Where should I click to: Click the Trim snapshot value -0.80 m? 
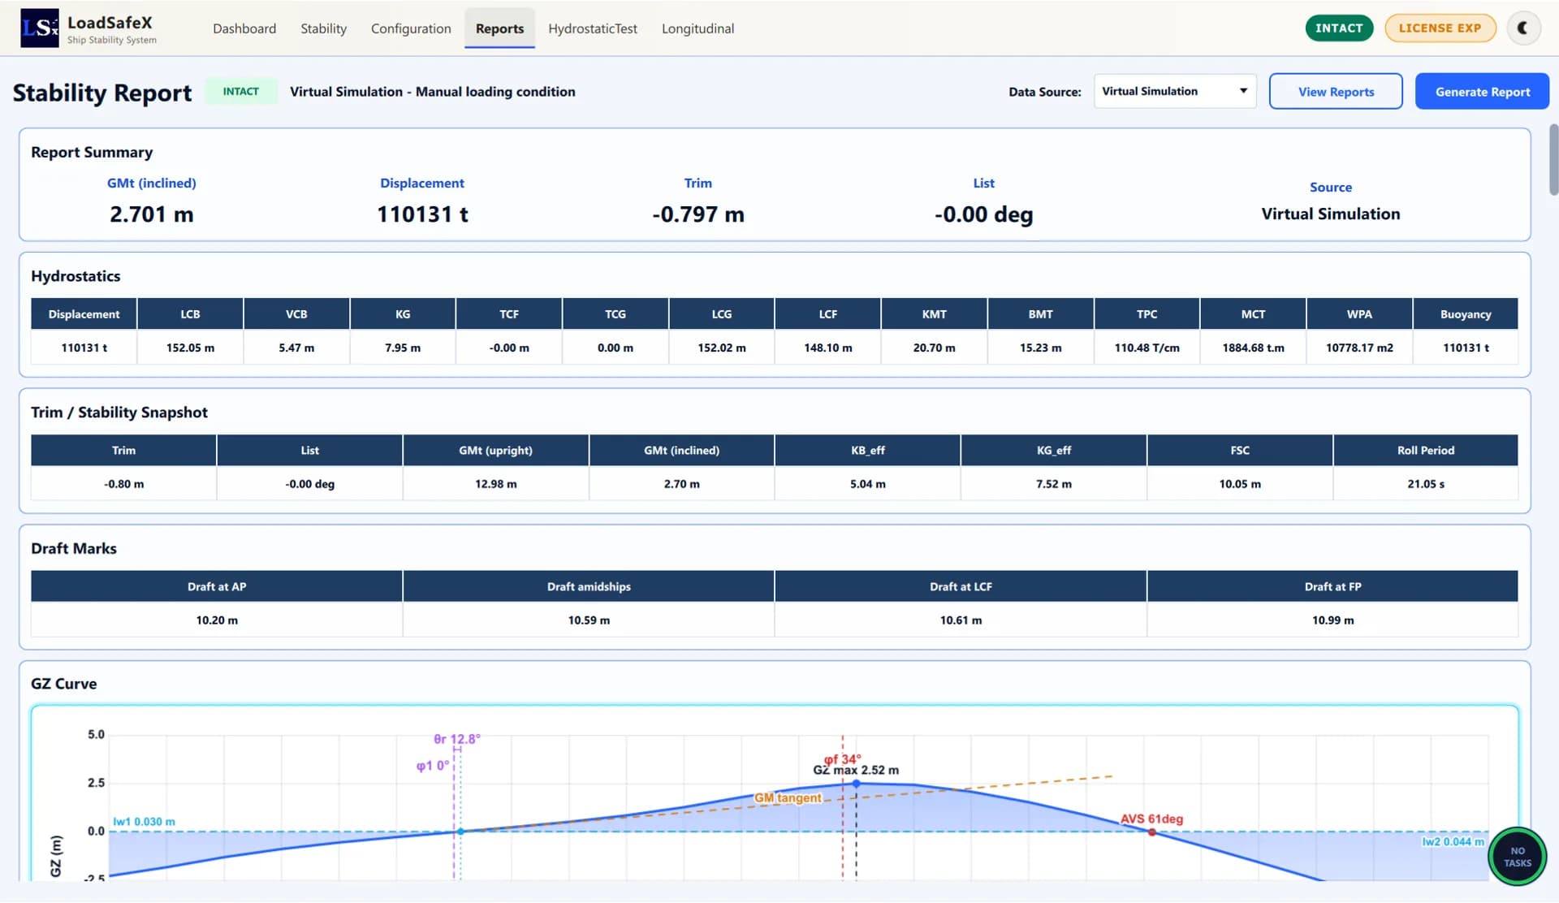click(x=123, y=484)
